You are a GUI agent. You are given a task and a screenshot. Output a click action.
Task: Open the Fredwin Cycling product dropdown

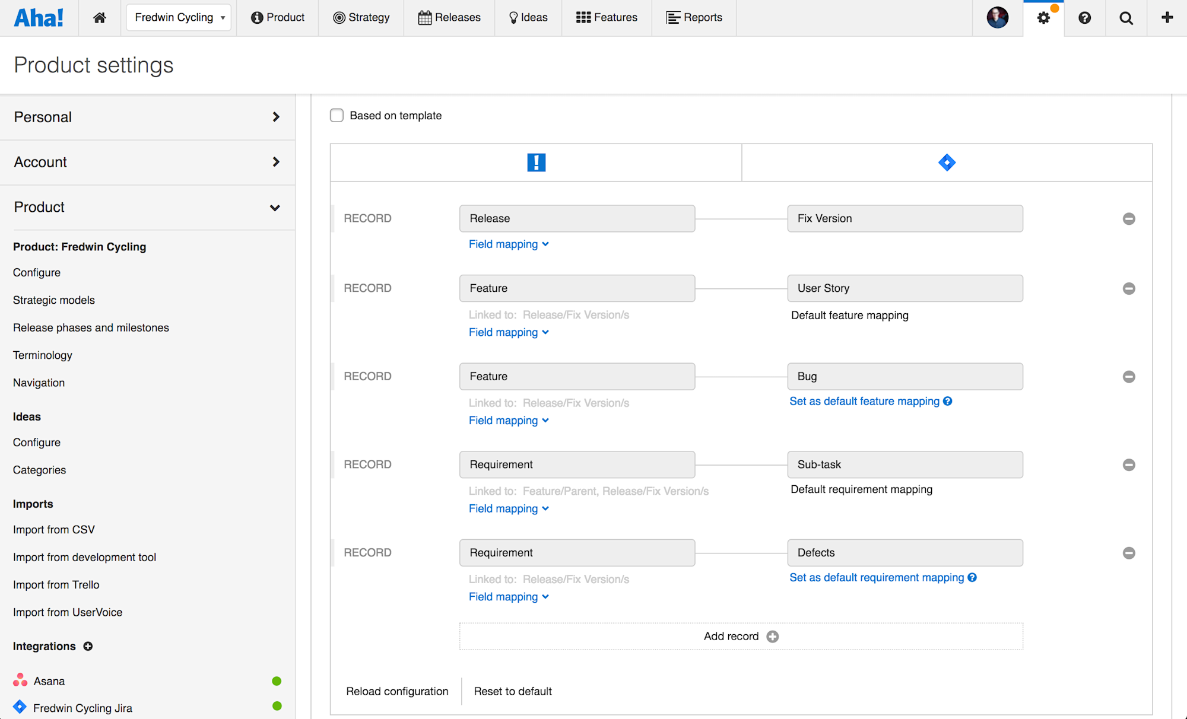(x=179, y=18)
